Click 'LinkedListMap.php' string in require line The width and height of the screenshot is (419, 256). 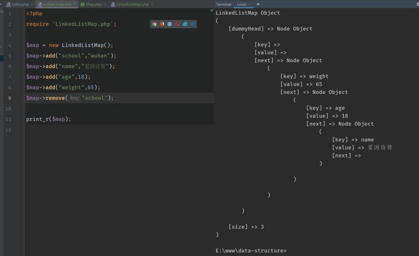click(x=83, y=24)
